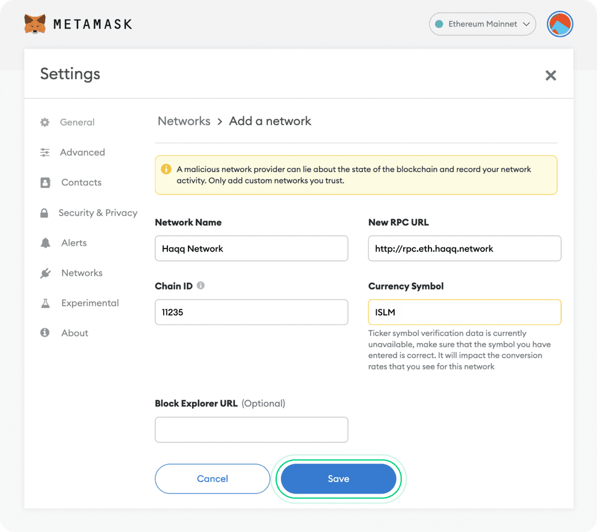This screenshot has width=597, height=532.
Task: Click the About info icon in sidebar
Action: [x=45, y=333]
